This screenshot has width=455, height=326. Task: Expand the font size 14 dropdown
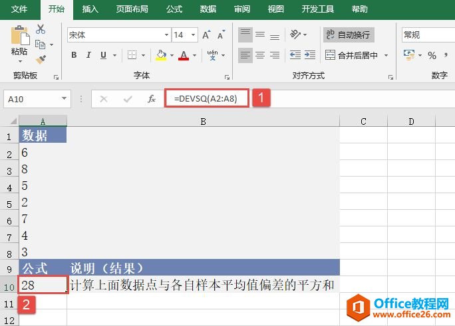click(194, 35)
